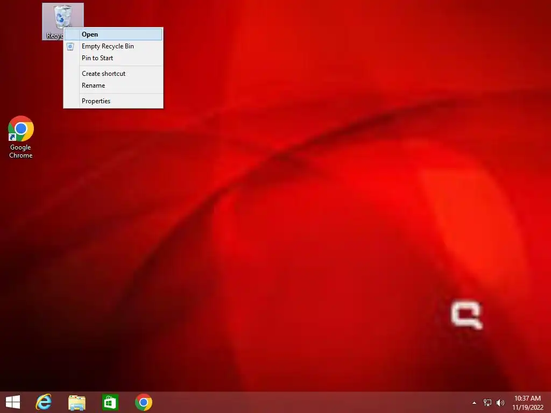Select the Google Chrome desktop shortcut
Image resolution: width=551 pixels, height=413 pixels.
click(x=21, y=137)
